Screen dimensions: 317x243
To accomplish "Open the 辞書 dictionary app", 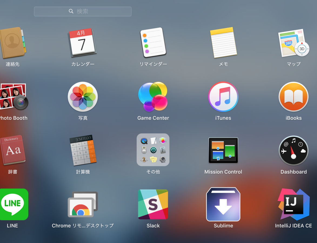I will pos(12,150).
